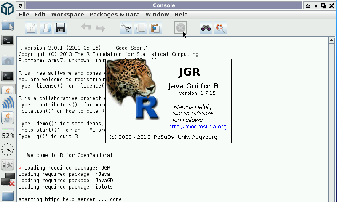Open the second terminal panel icon
337x202 pixels.
coord(8,76)
